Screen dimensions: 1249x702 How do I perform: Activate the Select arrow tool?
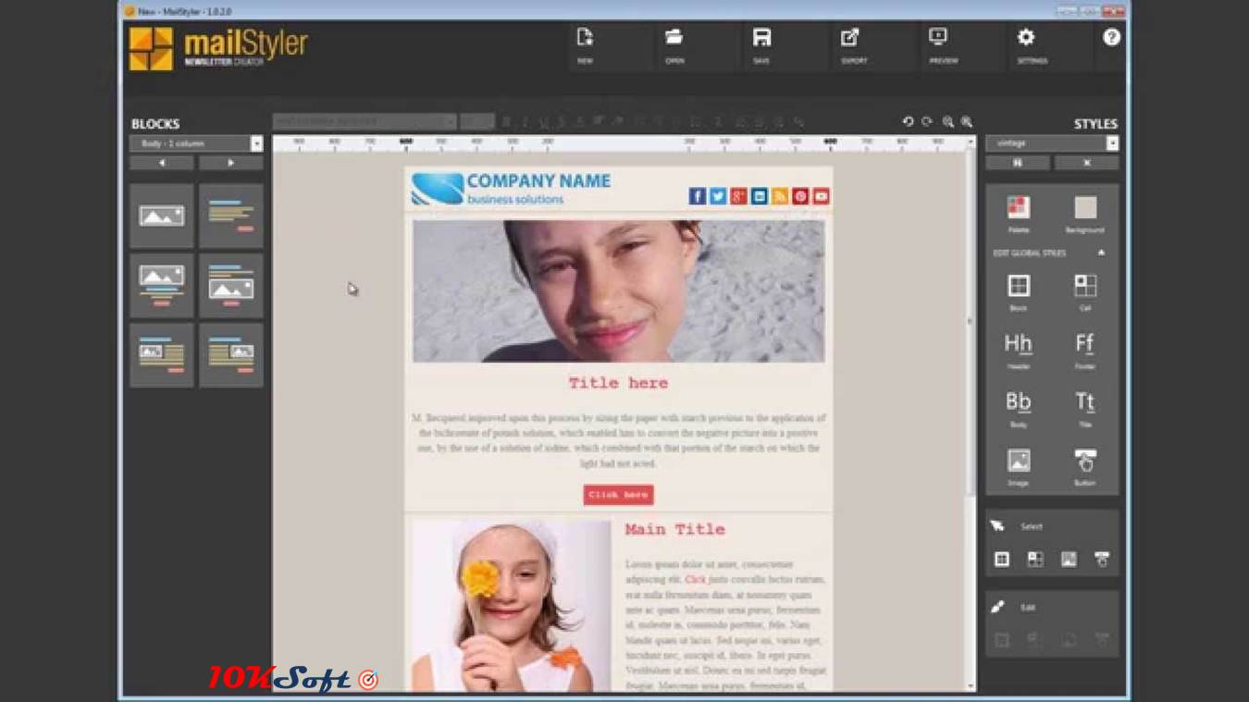(997, 526)
